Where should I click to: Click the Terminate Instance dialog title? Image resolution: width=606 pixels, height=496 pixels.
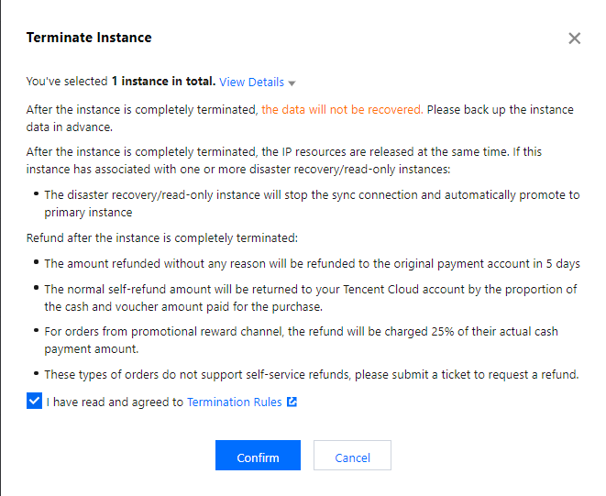[x=89, y=38]
